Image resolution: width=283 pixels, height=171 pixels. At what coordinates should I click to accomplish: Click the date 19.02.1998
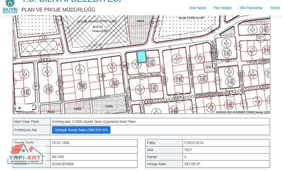click(60, 143)
